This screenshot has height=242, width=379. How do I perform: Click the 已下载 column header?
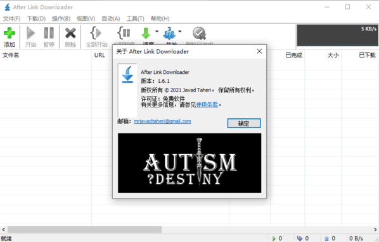coord(360,55)
